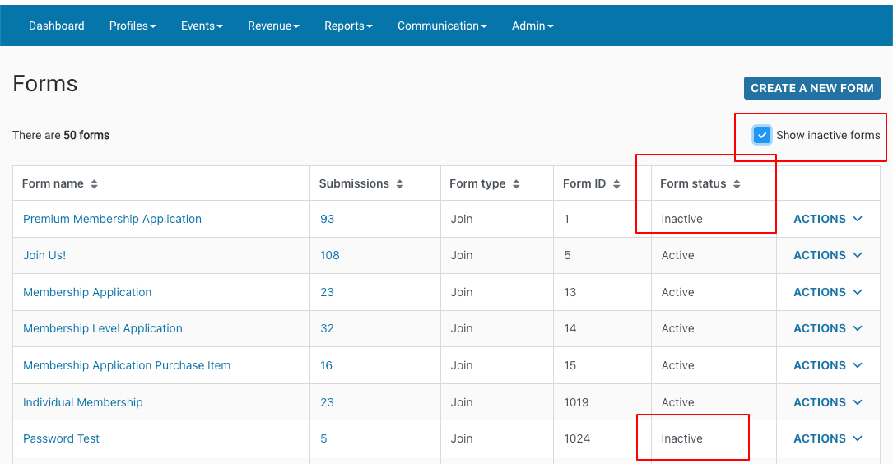Screen dimensions: 893x464
Task: Open the Membership Application form link
Action: click(x=87, y=292)
